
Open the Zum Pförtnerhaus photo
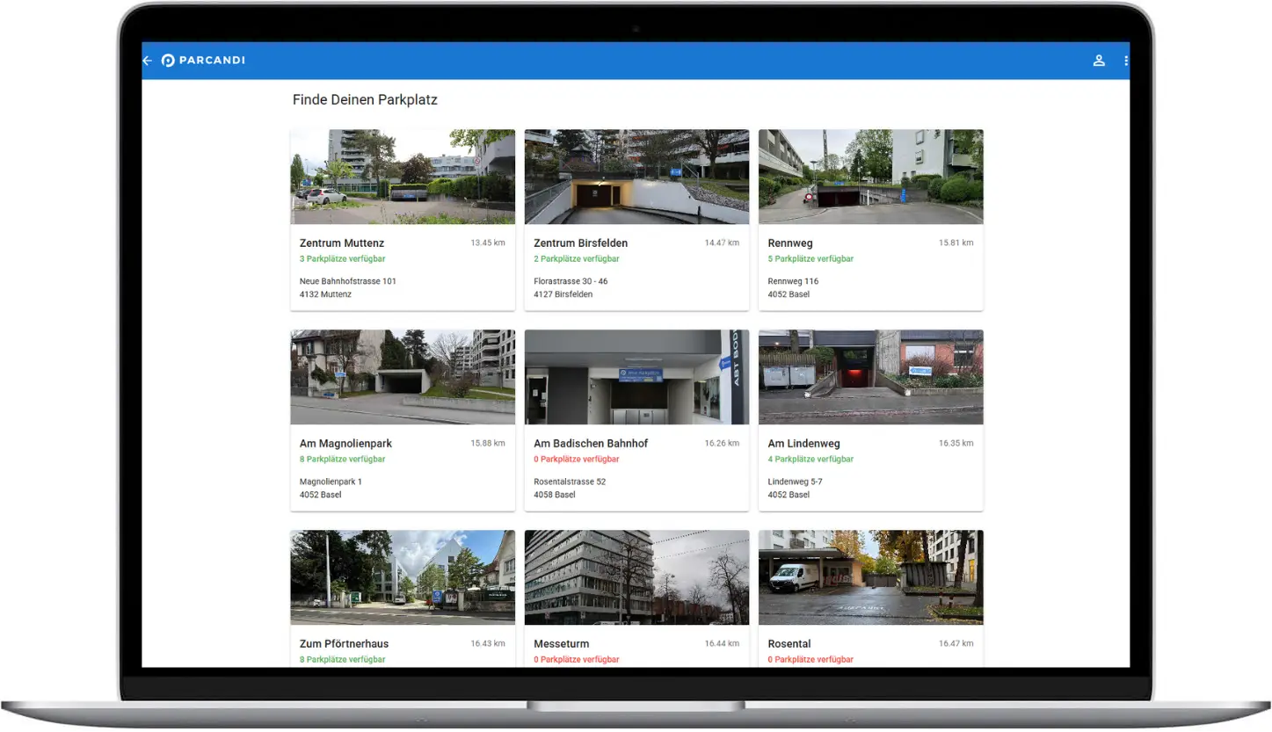pos(403,577)
